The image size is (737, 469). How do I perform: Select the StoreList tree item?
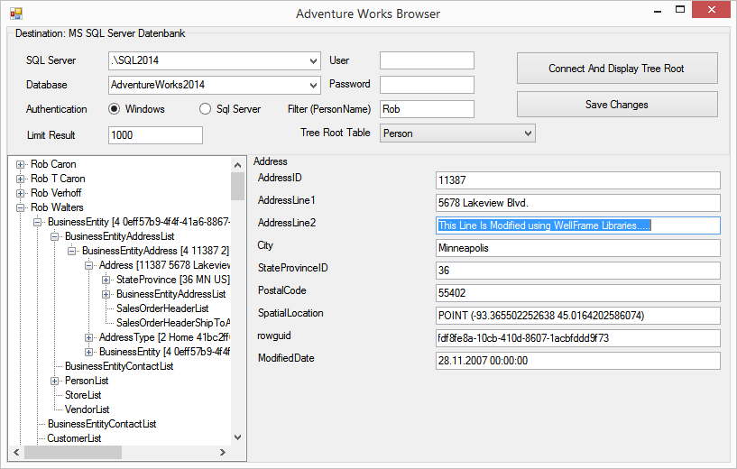click(83, 395)
